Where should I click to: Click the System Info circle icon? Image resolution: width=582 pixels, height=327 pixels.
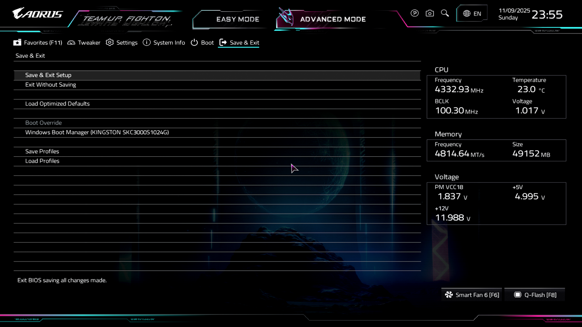point(147,43)
